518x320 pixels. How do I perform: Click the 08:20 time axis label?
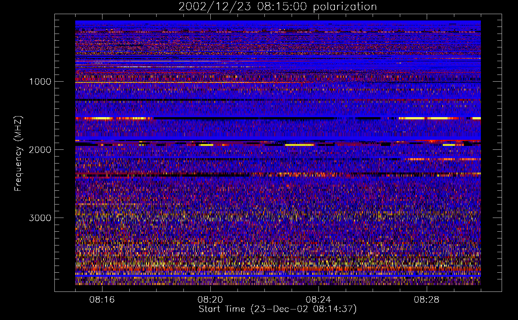coord(210,300)
